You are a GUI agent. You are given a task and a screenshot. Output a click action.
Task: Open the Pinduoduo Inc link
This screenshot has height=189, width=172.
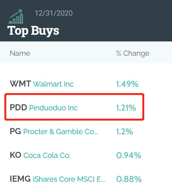[53, 108]
